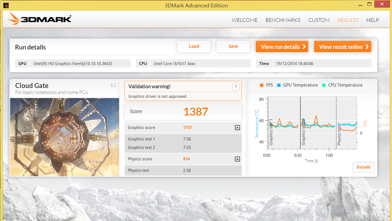Select the RESULTS tab
Screen dimensions: 392x221
(348, 20)
